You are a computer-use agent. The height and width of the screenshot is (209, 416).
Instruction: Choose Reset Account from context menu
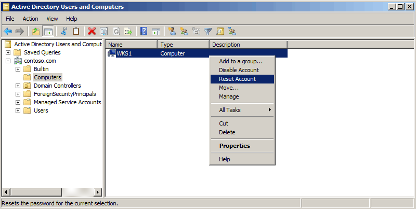237,79
